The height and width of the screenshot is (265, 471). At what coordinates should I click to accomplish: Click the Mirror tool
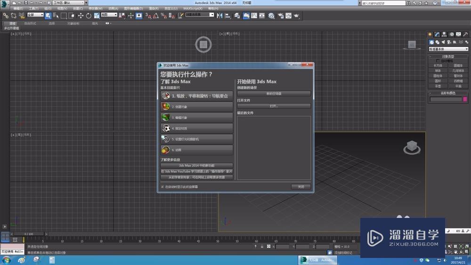tap(219, 16)
